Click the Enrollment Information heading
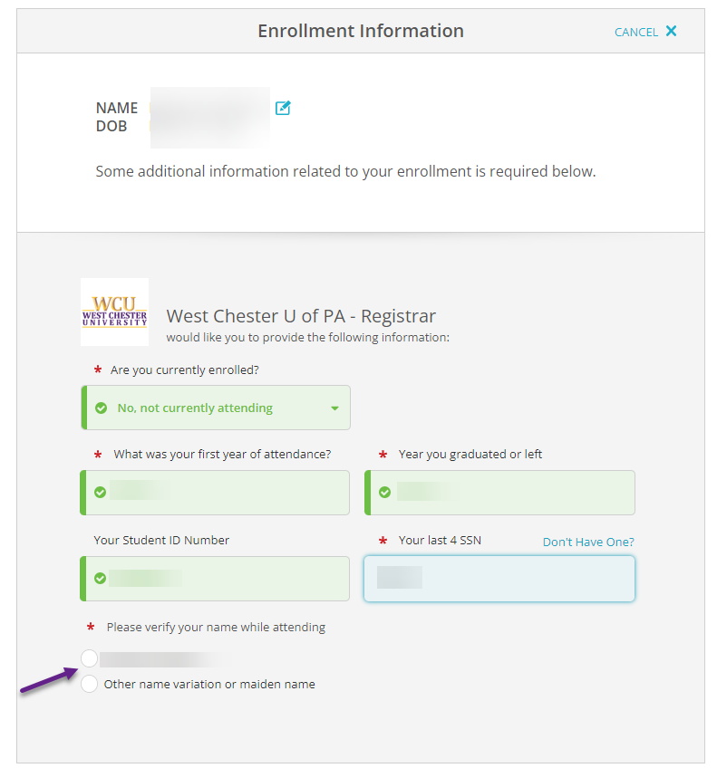 (x=360, y=31)
